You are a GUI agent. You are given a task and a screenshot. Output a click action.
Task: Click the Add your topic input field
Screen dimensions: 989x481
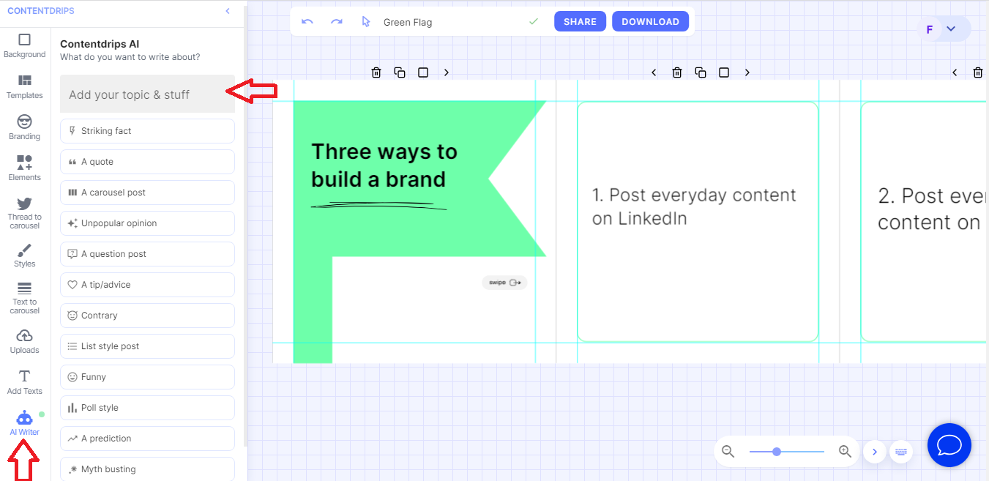point(147,94)
